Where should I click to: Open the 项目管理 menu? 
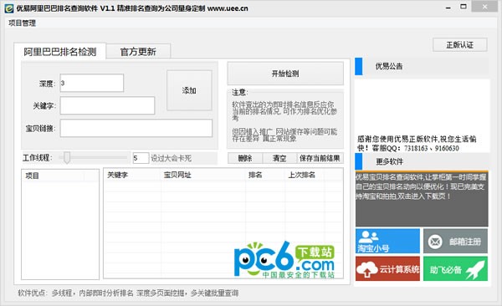point(22,23)
